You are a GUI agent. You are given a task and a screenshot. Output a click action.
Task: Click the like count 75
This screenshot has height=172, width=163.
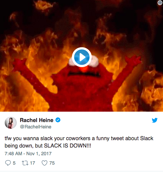point(52,163)
